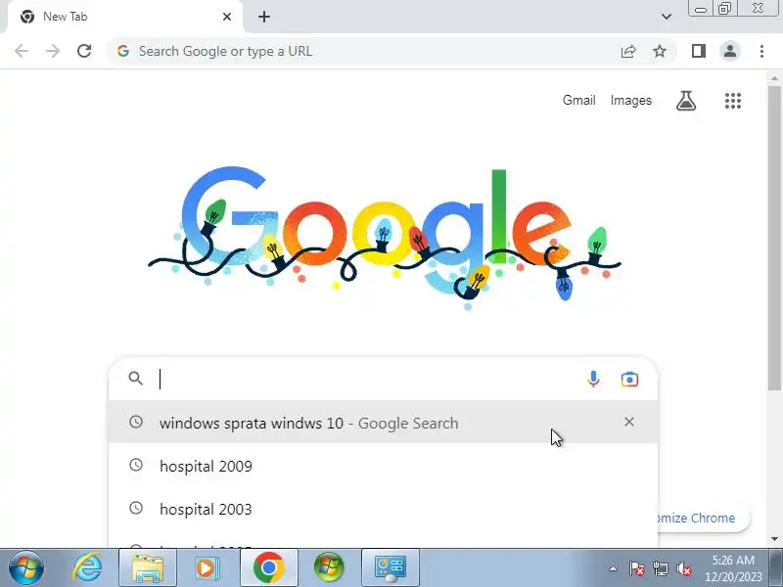
Task: Open the Search Labs flask icon
Action: coord(686,101)
